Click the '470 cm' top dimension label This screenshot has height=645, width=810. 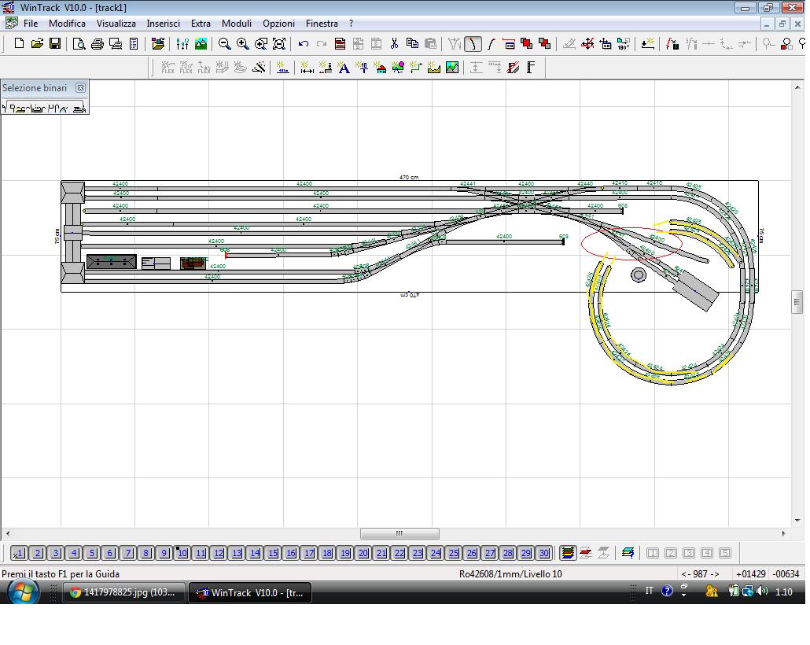coord(409,177)
